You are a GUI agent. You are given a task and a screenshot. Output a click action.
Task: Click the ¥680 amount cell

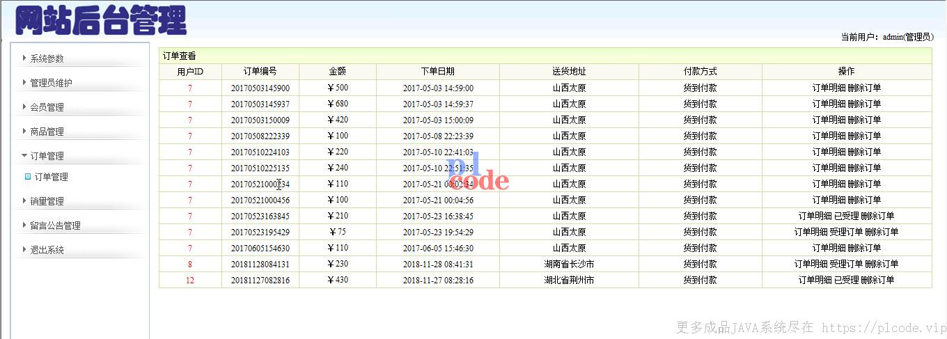coord(338,104)
